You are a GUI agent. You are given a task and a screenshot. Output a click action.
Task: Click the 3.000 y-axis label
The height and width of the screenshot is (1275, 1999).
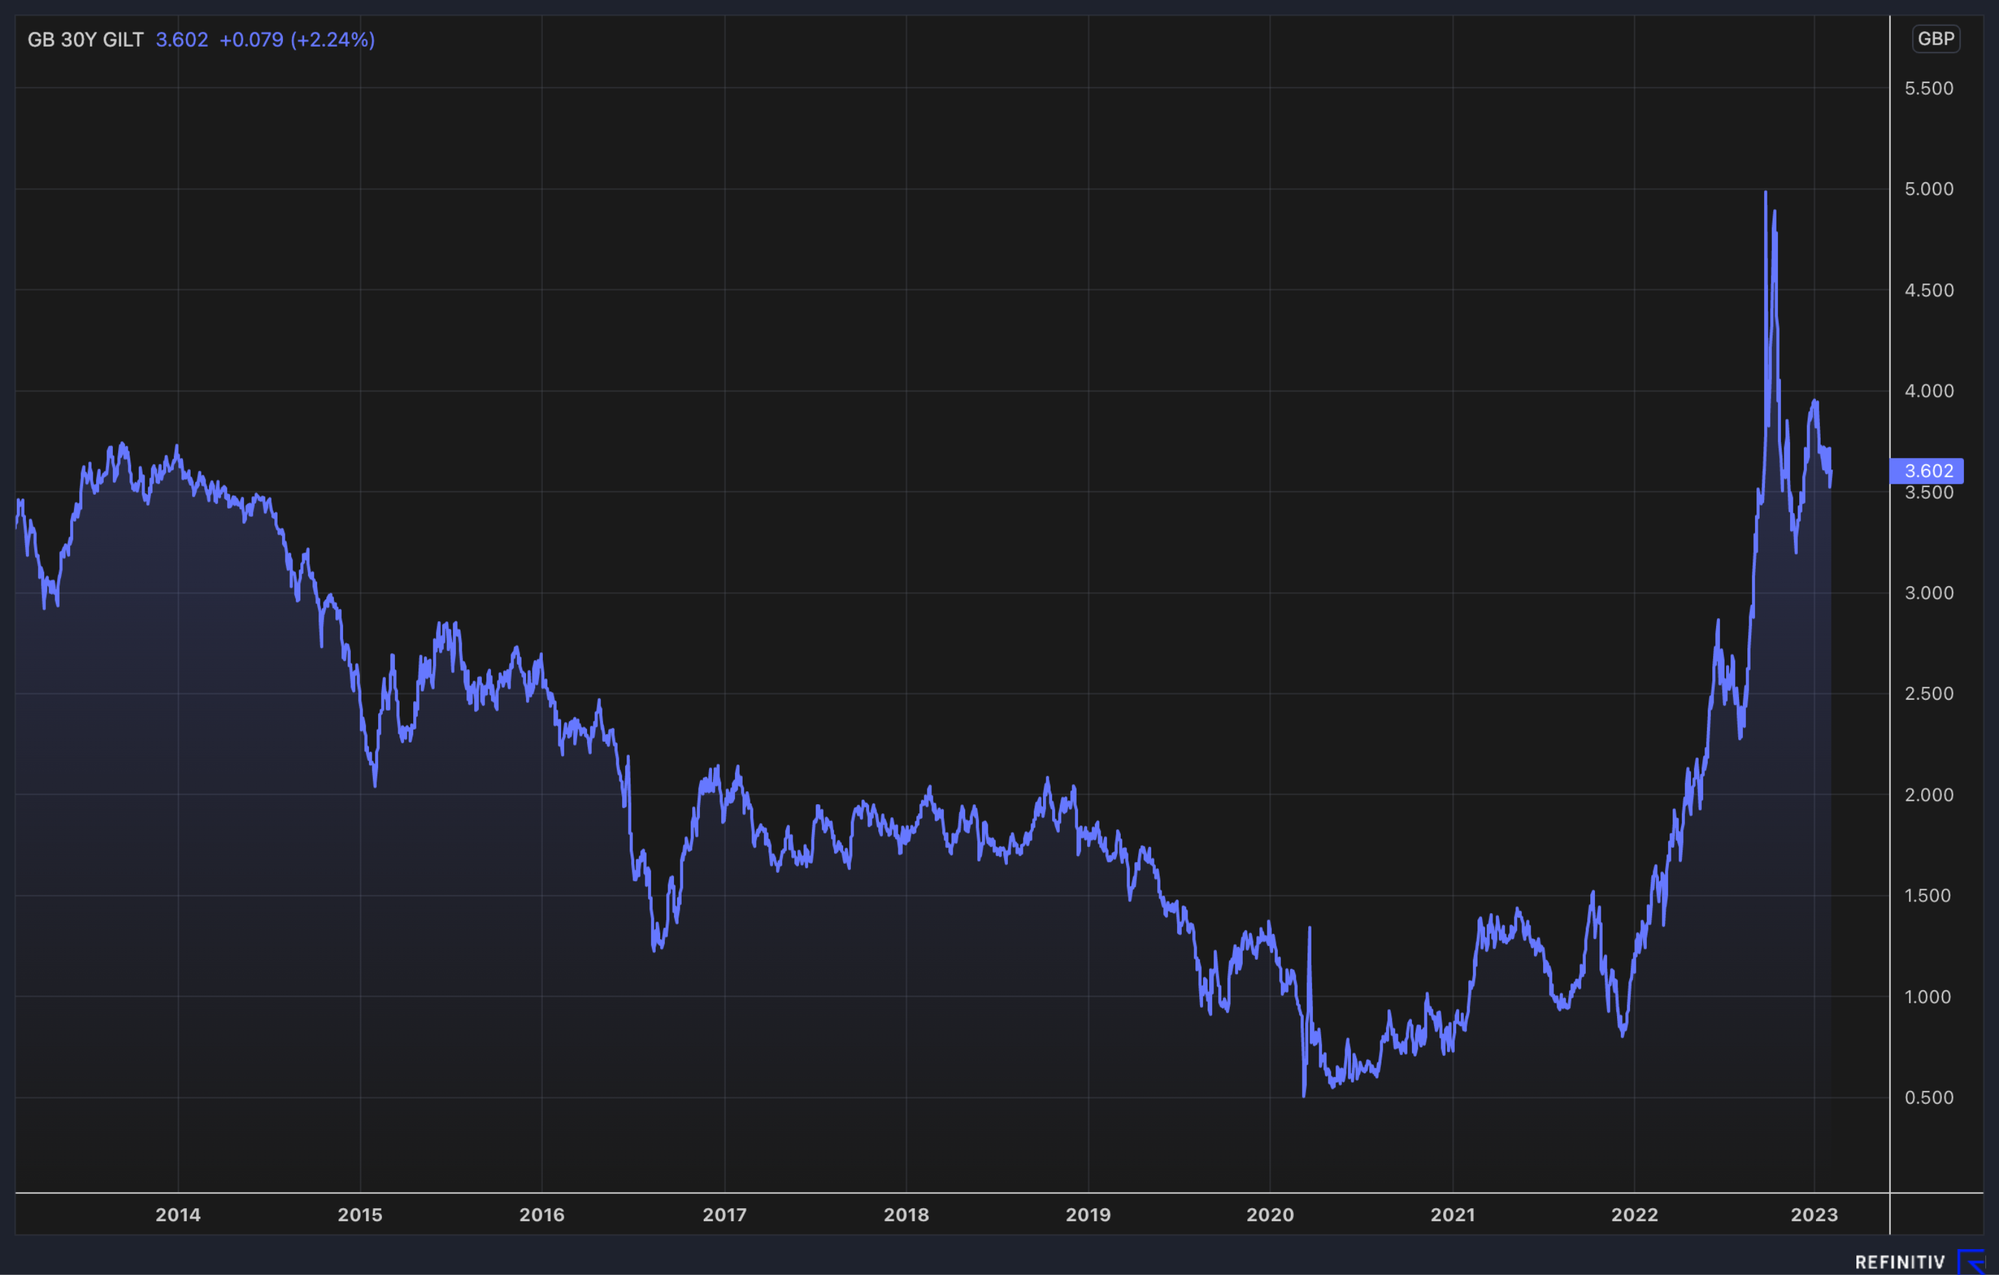point(1928,593)
